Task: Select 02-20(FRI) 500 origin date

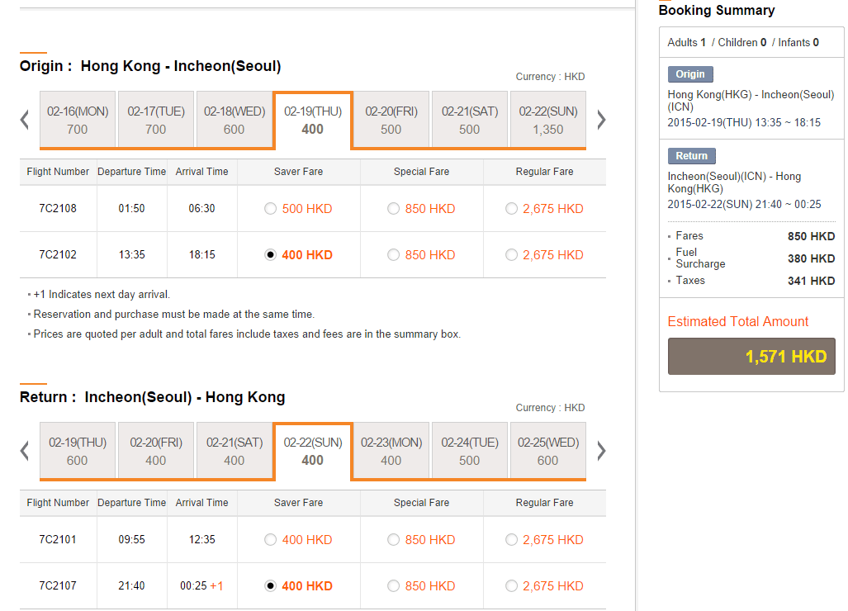Action: coord(391,120)
